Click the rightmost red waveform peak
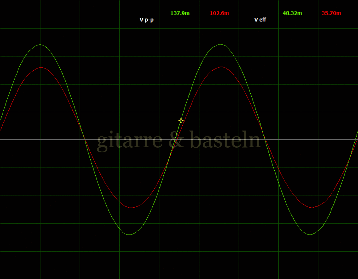 pyautogui.click(x=222, y=67)
